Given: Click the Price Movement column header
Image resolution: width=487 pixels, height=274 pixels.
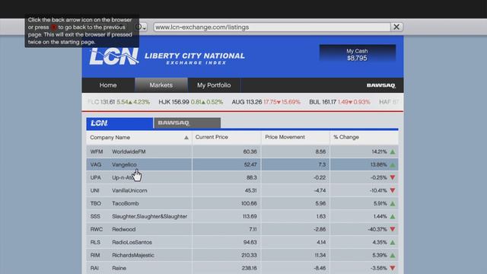Looking at the screenshot, I should 295,137.
